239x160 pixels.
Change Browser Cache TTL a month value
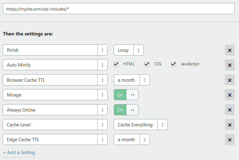[132, 80]
